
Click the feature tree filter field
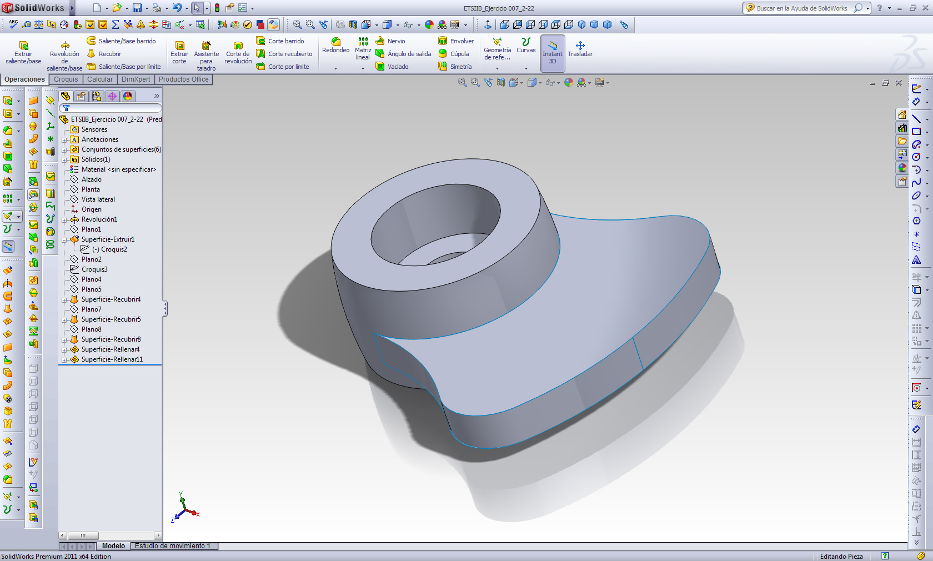111,108
